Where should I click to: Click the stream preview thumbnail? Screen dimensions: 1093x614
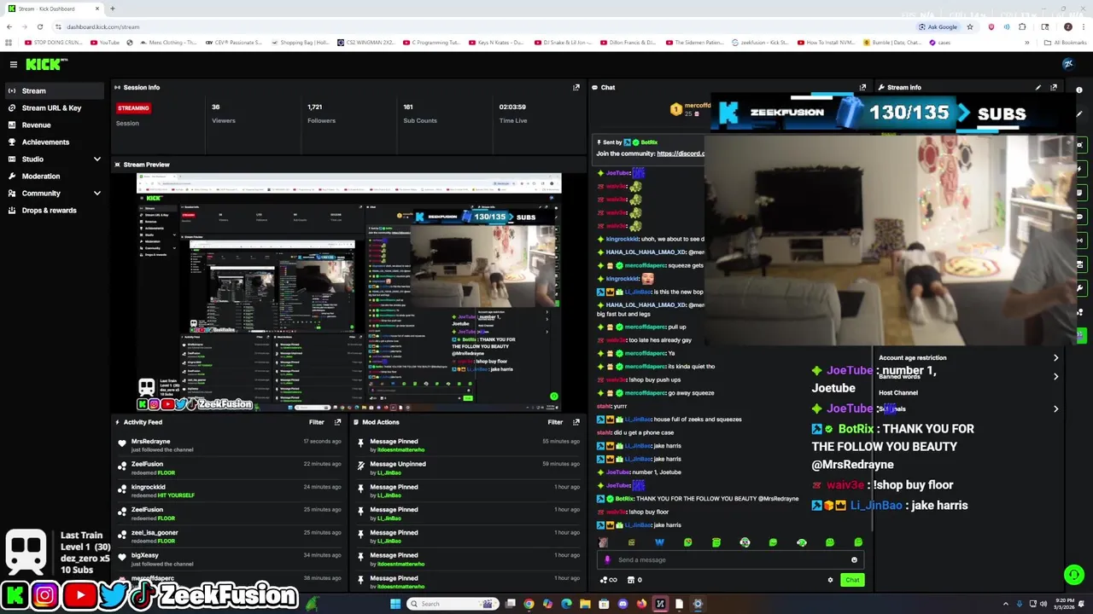pyautogui.click(x=349, y=293)
